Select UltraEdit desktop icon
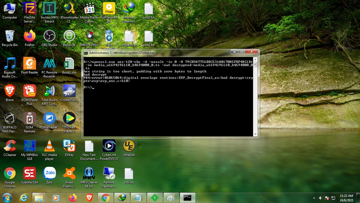Image resolution: width=360 pixels, height=203 pixels. point(129,148)
